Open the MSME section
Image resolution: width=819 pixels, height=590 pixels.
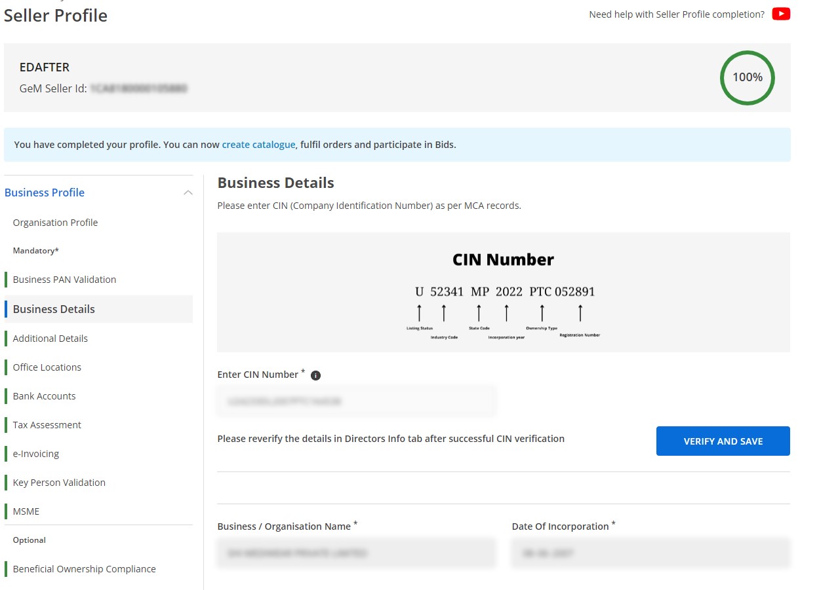[x=26, y=511]
